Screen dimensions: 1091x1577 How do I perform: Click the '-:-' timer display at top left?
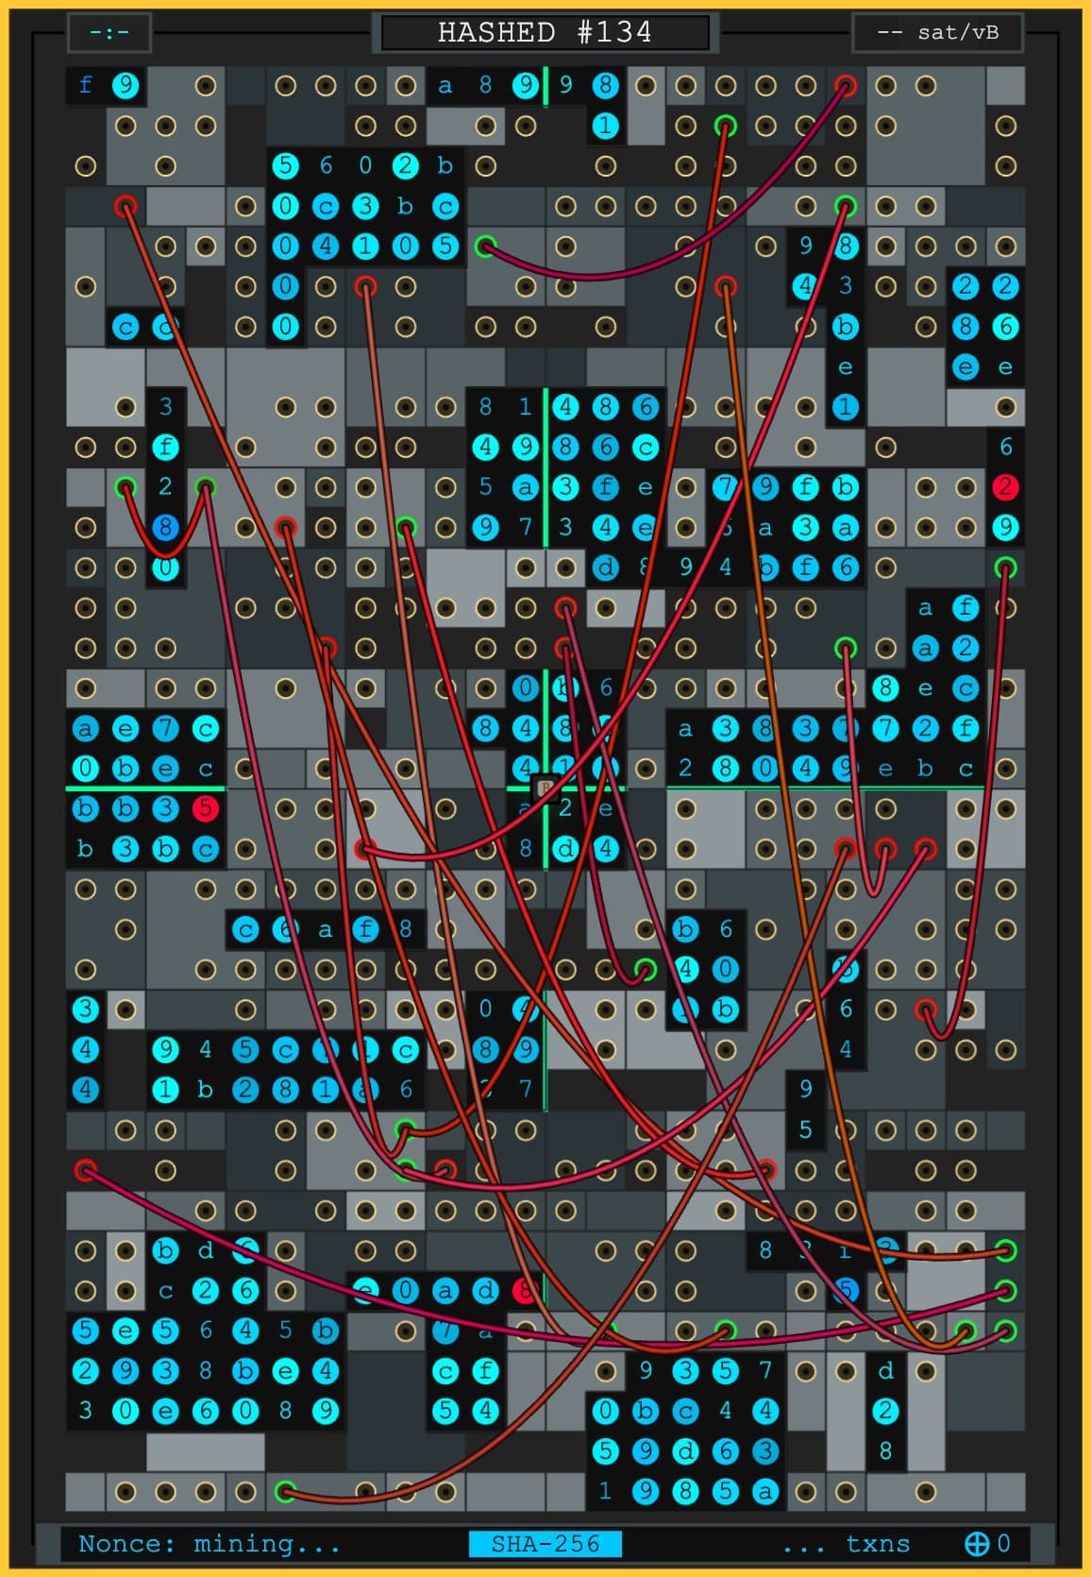pos(109,32)
